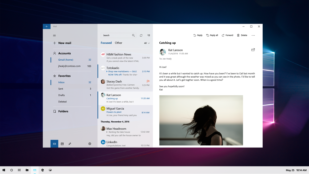
Task: Click Reply all
Action: tap(212, 35)
